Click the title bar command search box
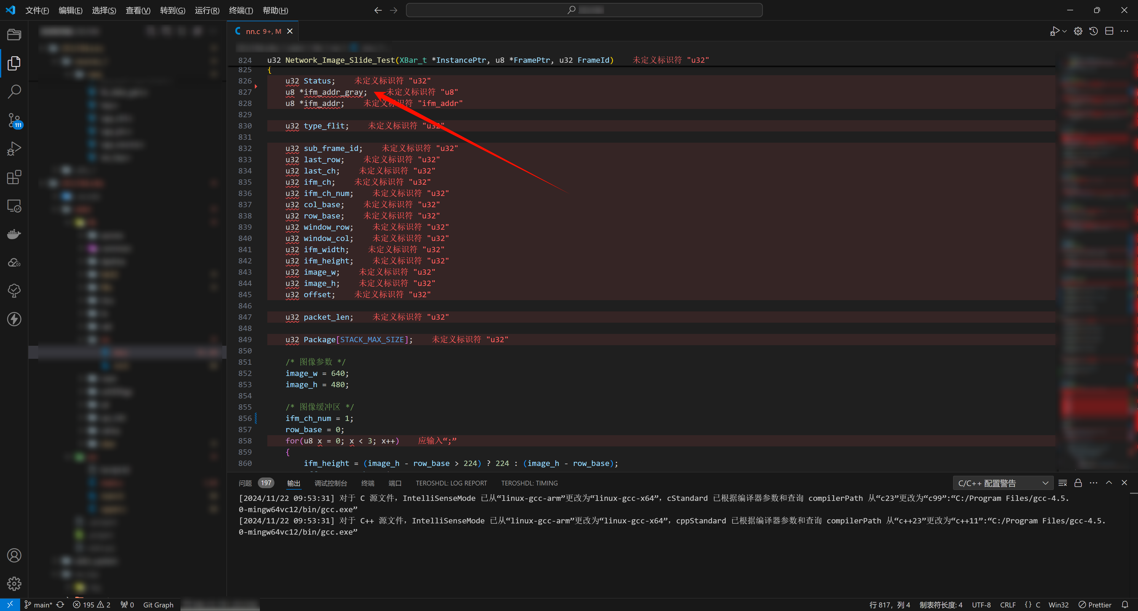 (x=584, y=10)
